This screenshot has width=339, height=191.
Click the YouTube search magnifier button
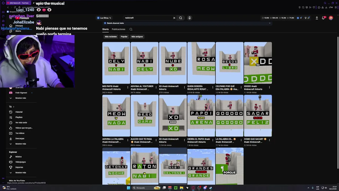click(x=181, y=18)
